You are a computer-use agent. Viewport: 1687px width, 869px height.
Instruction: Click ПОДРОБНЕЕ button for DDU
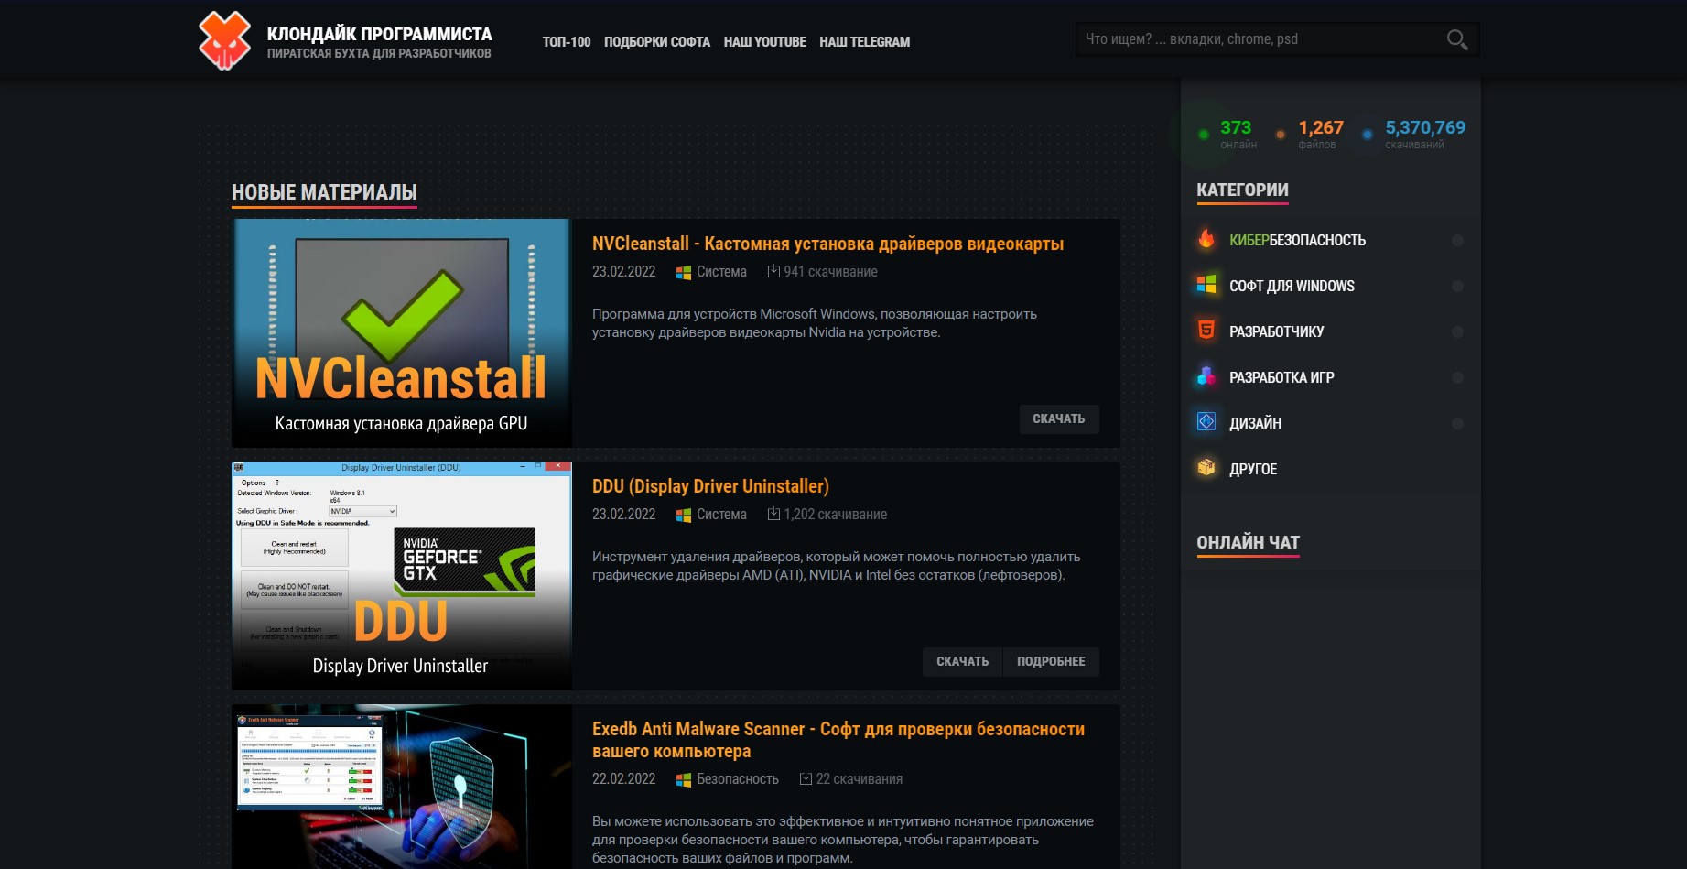1051,661
